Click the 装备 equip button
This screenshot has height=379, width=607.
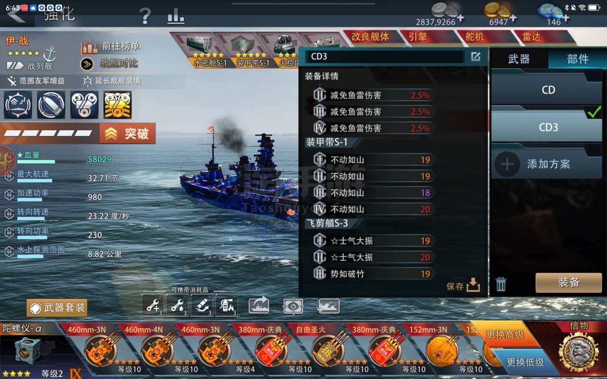(x=569, y=282)
